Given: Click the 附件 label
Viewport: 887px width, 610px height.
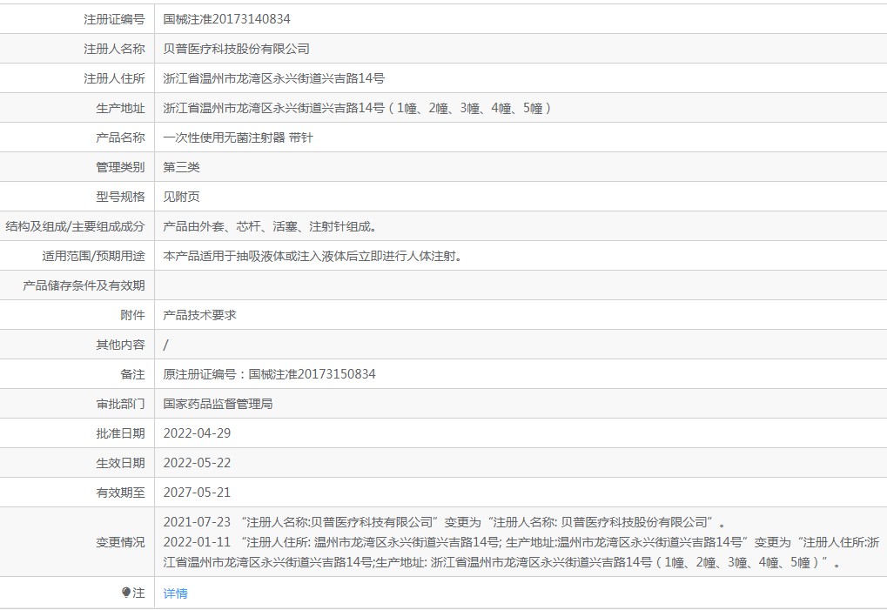Looking at the screenshot, I should tap(133, 316).
